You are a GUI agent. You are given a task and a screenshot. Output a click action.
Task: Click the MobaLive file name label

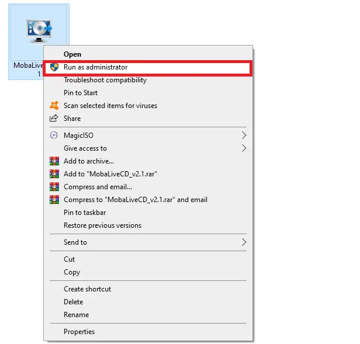tap(28, 70)
